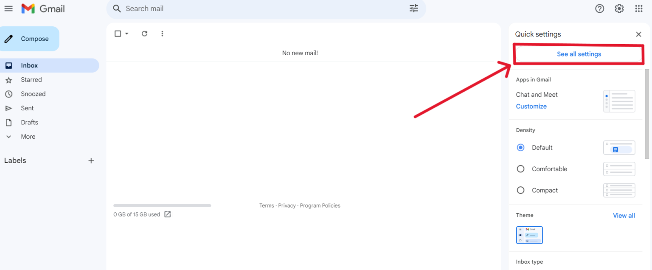Select the Compact density option
The height and width of the screenshot is (270, 652).
click(520, 190)
